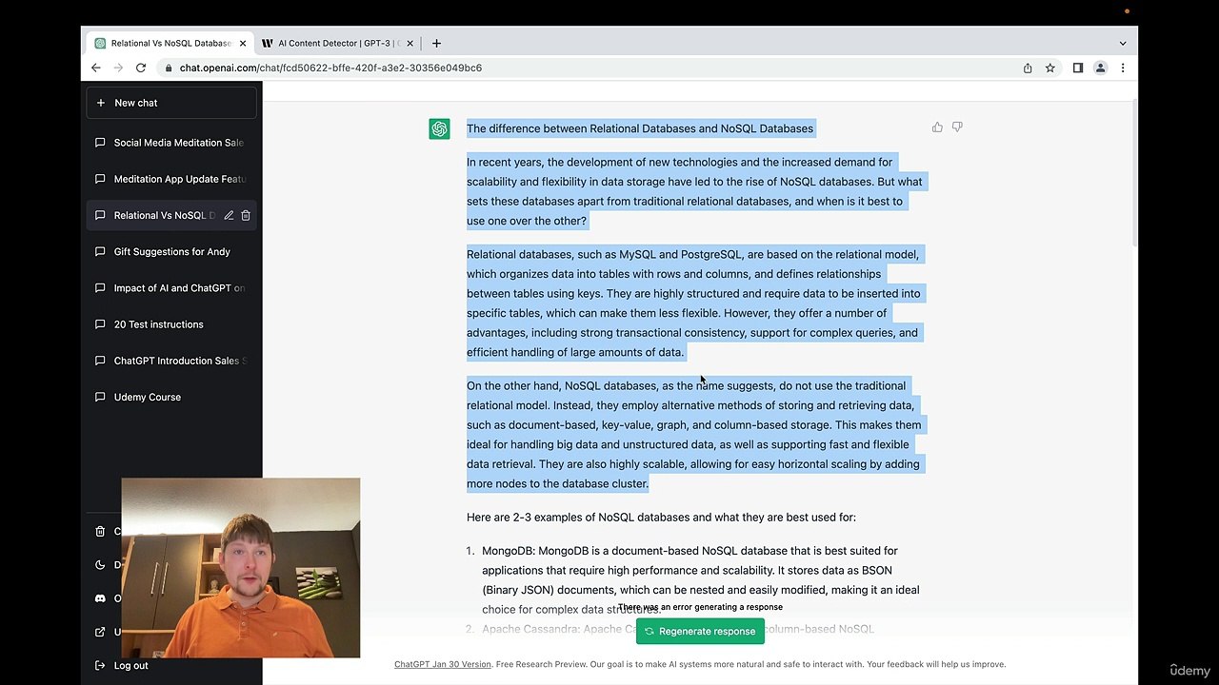This screenshot has height=685, width=1219.
Task: Open Social Media Meditation Sale chat
Action: click(171, 143)
